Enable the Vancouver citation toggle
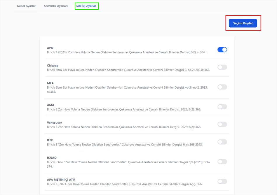Screen dimensions: 277x195 point(222,124)
